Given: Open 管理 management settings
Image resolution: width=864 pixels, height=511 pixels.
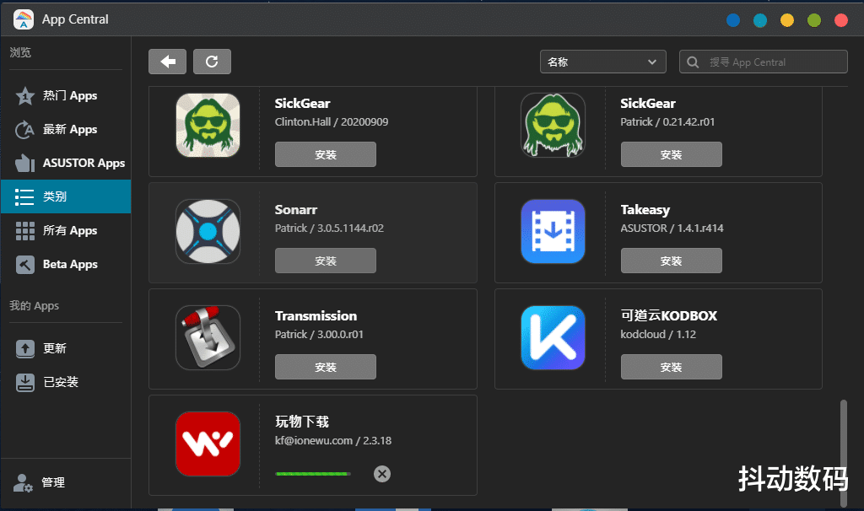Looking at the screenshot, I should pos(66,483).
